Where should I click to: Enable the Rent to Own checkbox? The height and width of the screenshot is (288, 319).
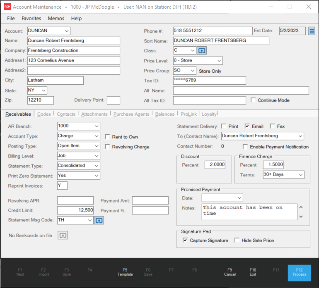point(108,137)
